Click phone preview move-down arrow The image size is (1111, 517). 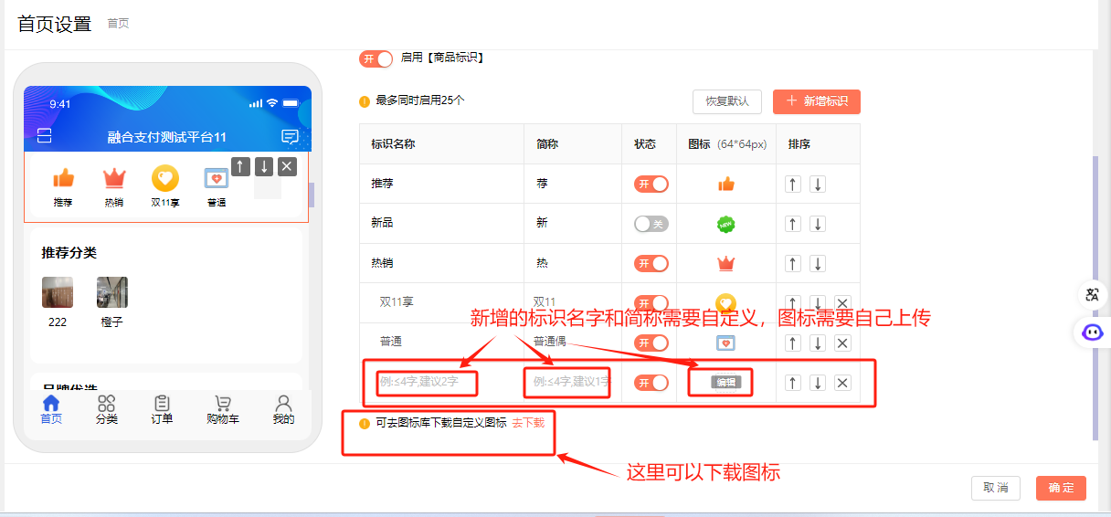coord(264,166)
